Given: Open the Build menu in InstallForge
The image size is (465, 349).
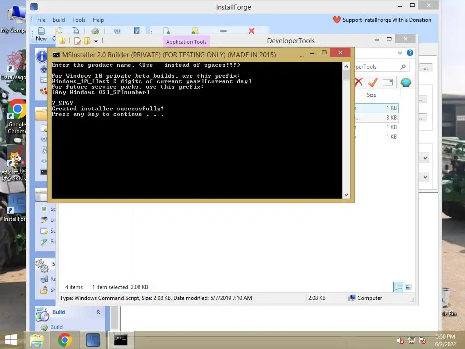Looking at the screenshot, I should point(59,20).
